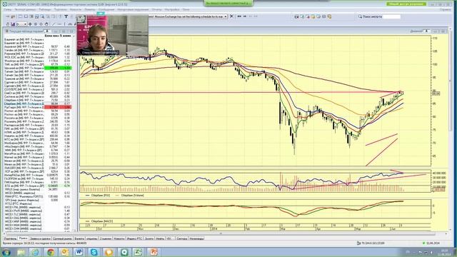The height and width of the screenshot is (257, 457).
Task: Click the server time status bar text
Action: [44, 243]
